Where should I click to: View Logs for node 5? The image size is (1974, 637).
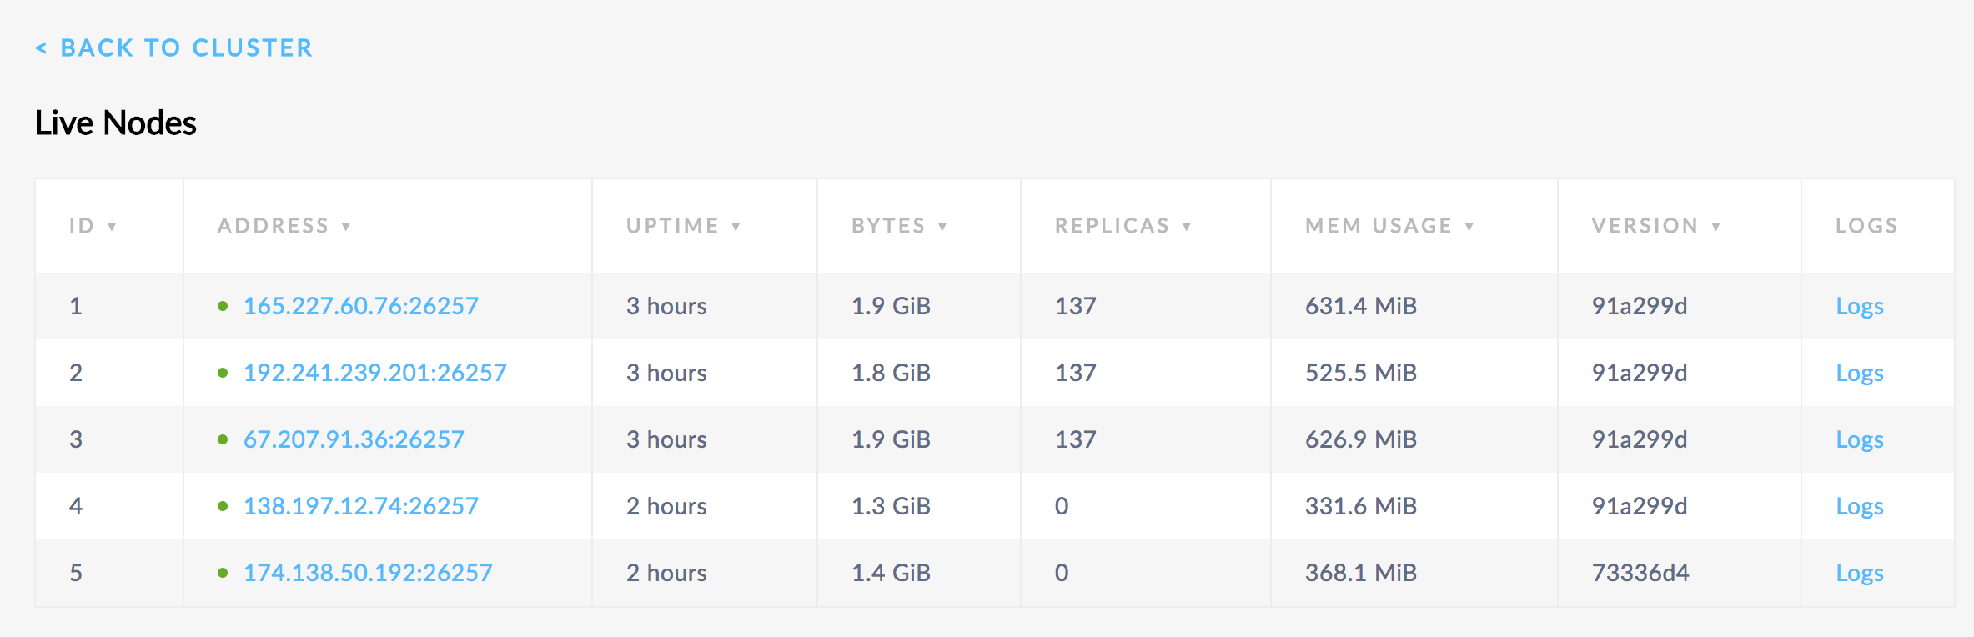(x=1859, y=573)
